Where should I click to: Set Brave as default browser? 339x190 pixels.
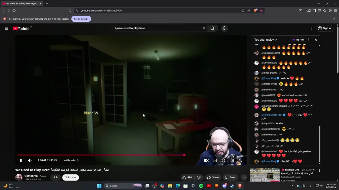click(x=81, y=19)
